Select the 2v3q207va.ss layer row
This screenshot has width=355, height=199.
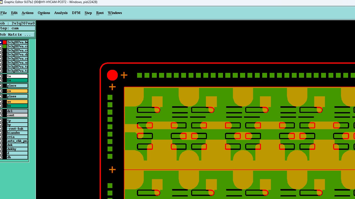(x=17, y=63)
